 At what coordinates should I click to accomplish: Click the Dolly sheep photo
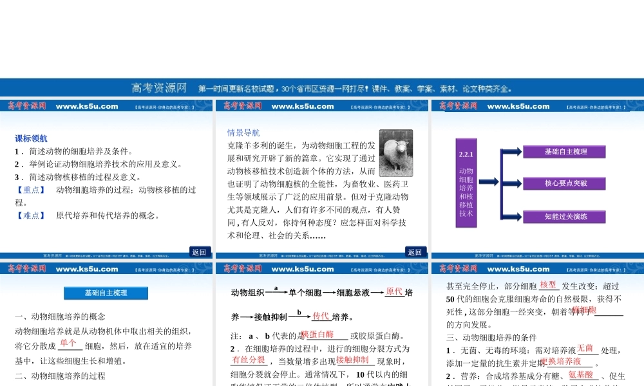pyautogui.click(x=396, y=153)
